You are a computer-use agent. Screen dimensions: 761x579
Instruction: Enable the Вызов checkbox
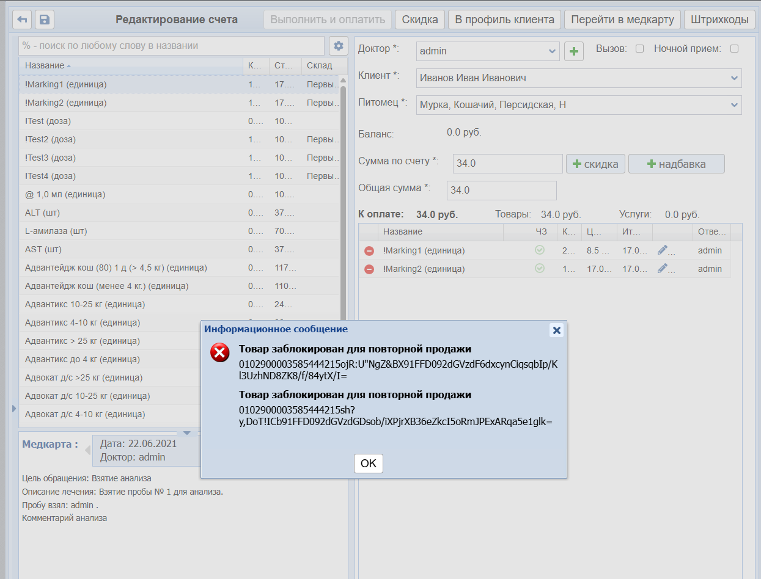pyautogui.click(x=639, y=49)
